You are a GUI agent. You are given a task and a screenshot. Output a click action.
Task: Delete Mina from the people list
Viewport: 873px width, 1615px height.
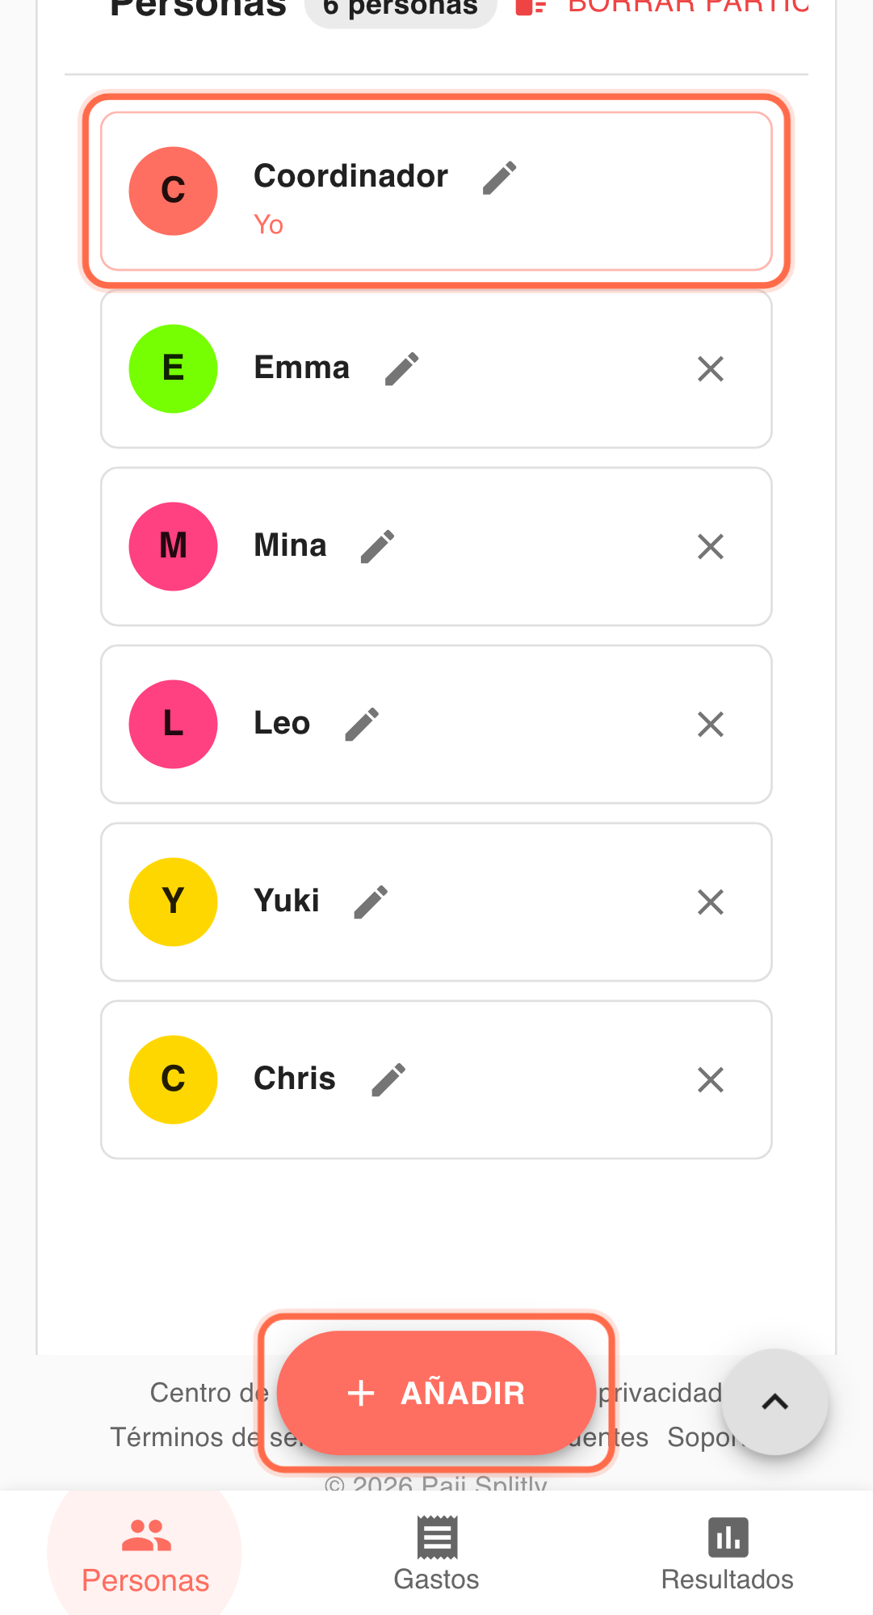click(x=710, y=547)
